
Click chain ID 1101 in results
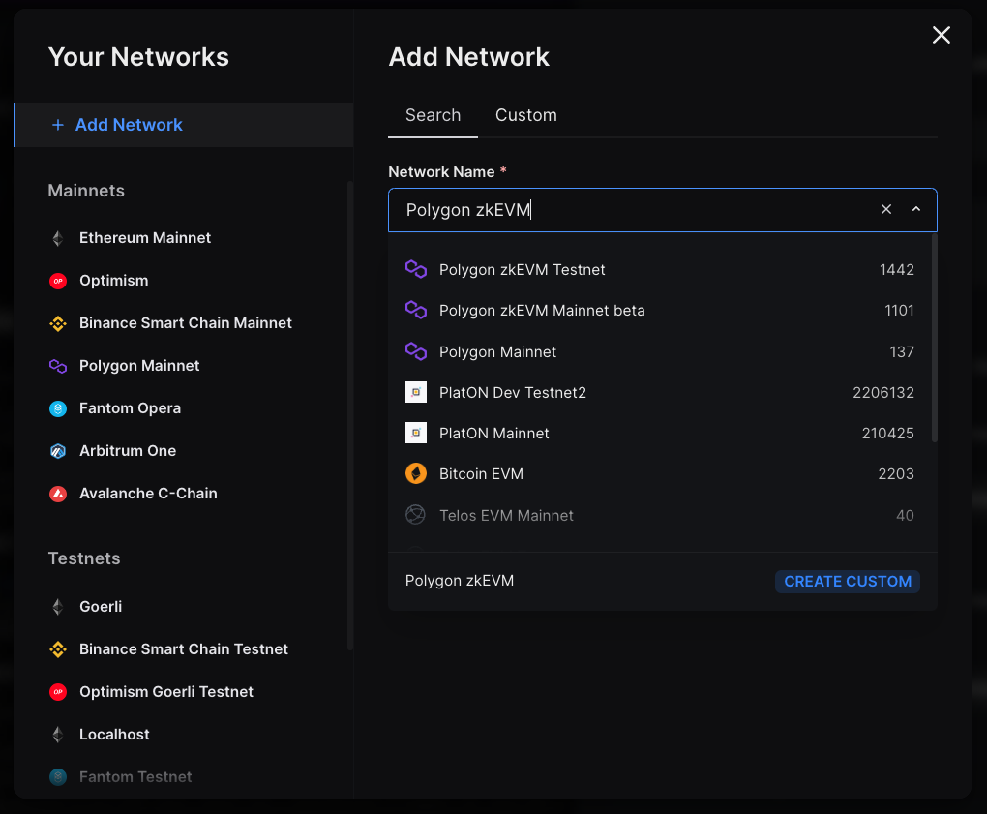[899, 311]
